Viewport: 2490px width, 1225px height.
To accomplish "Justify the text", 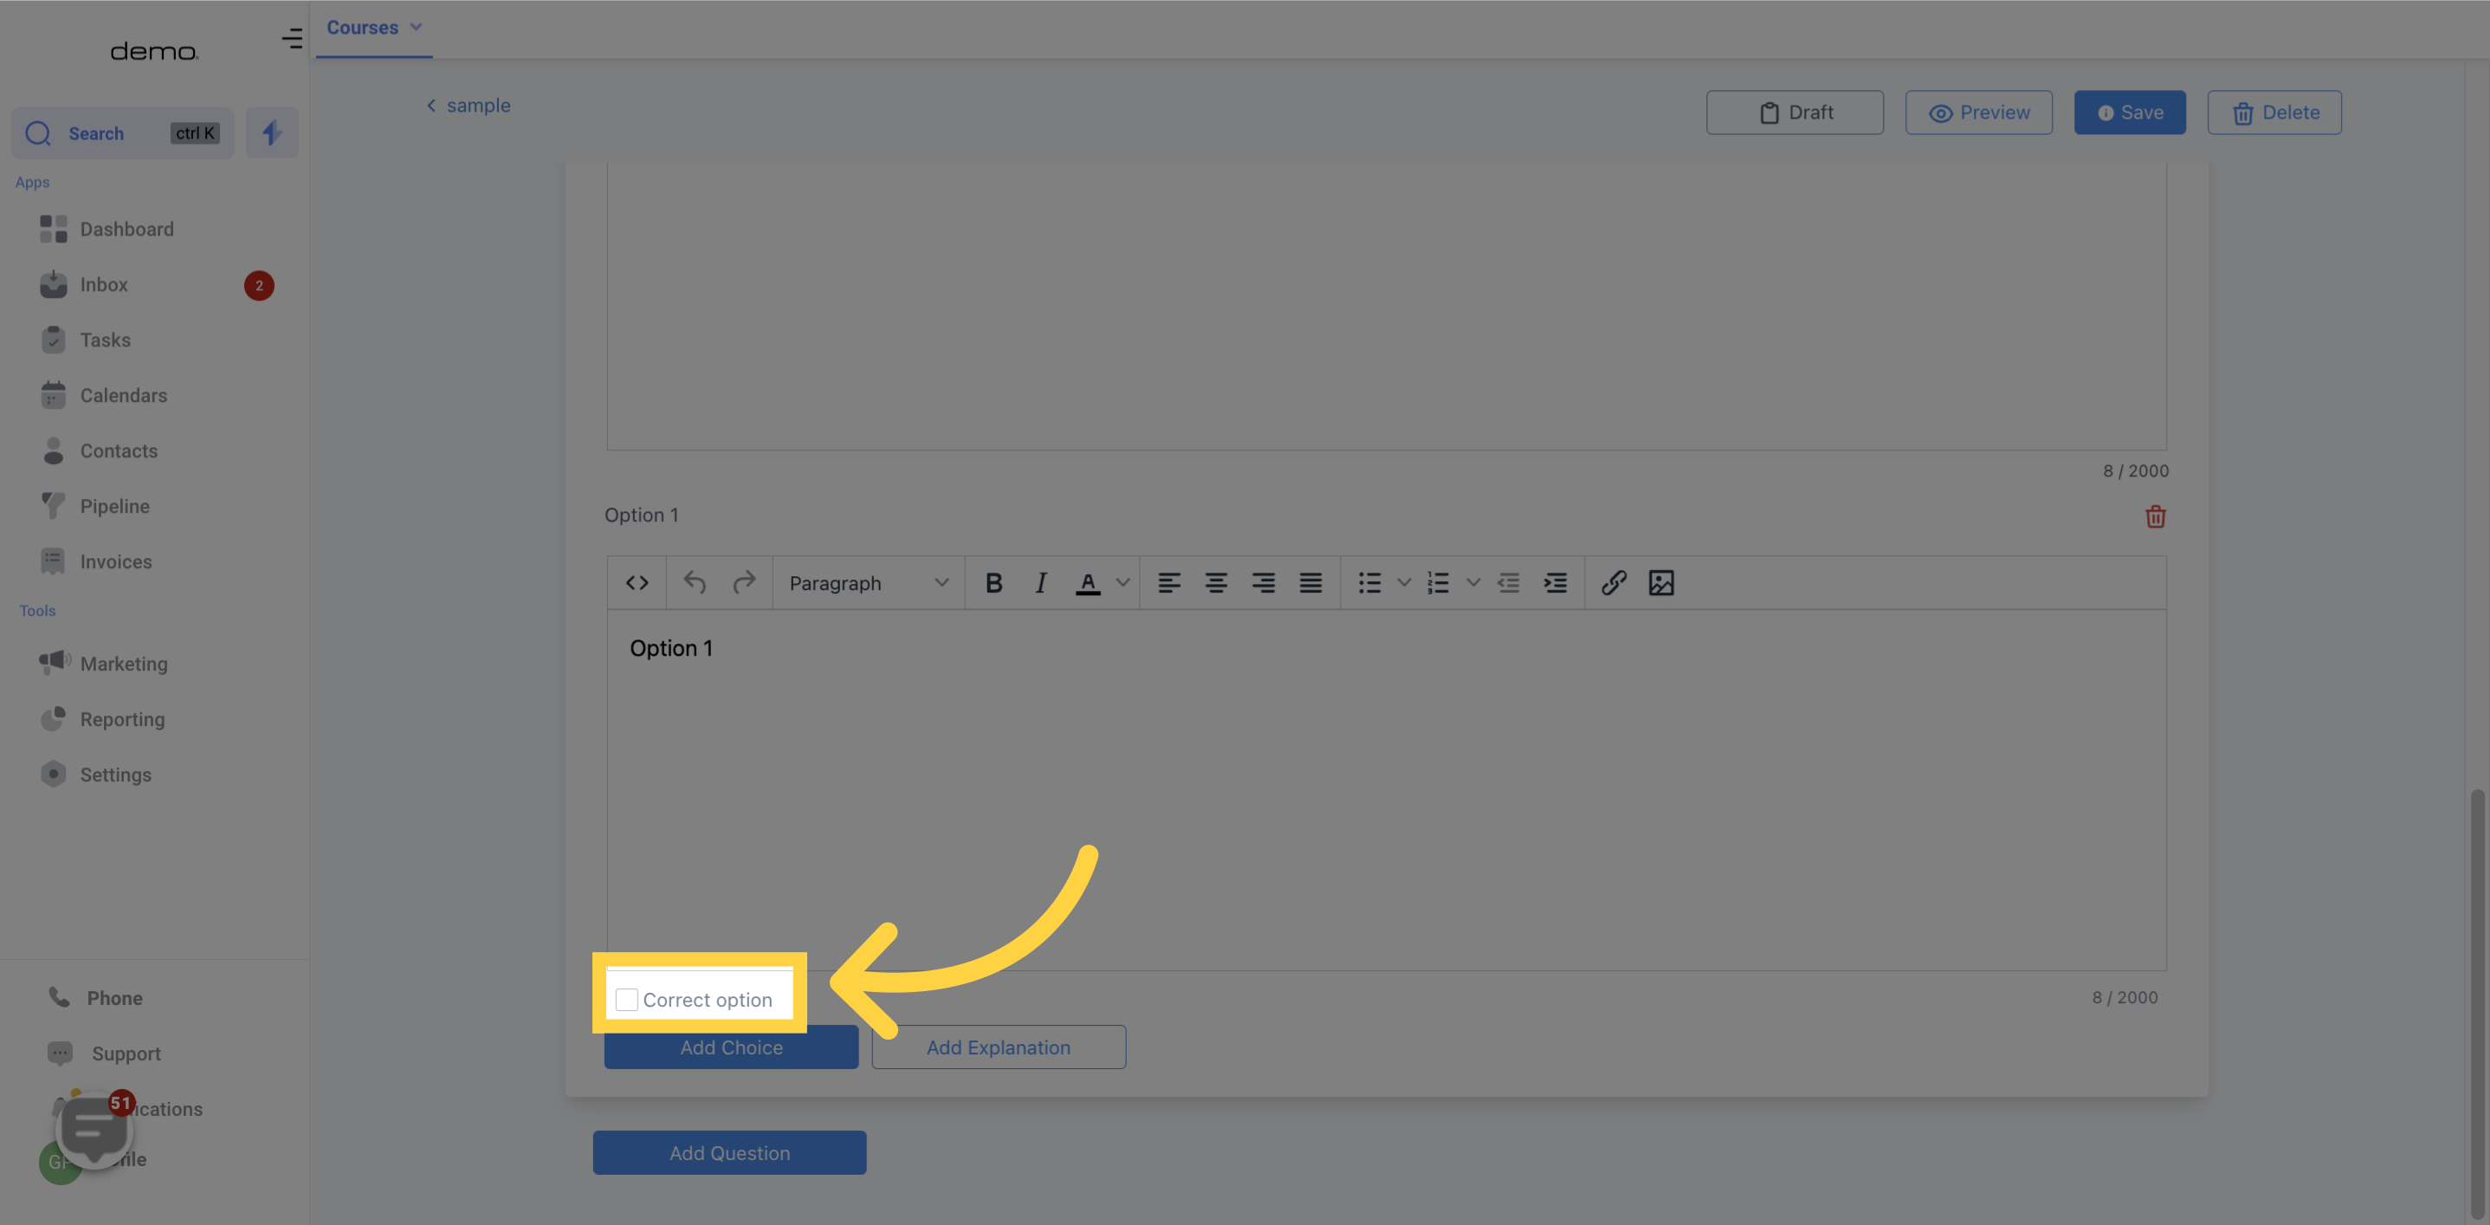I will click(x=1310, y=583).
